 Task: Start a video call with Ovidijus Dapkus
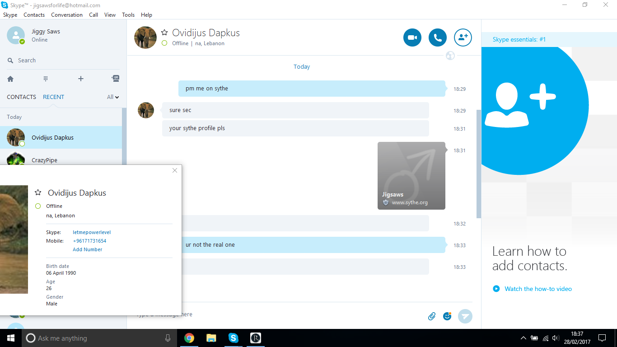tap(412, 38)
